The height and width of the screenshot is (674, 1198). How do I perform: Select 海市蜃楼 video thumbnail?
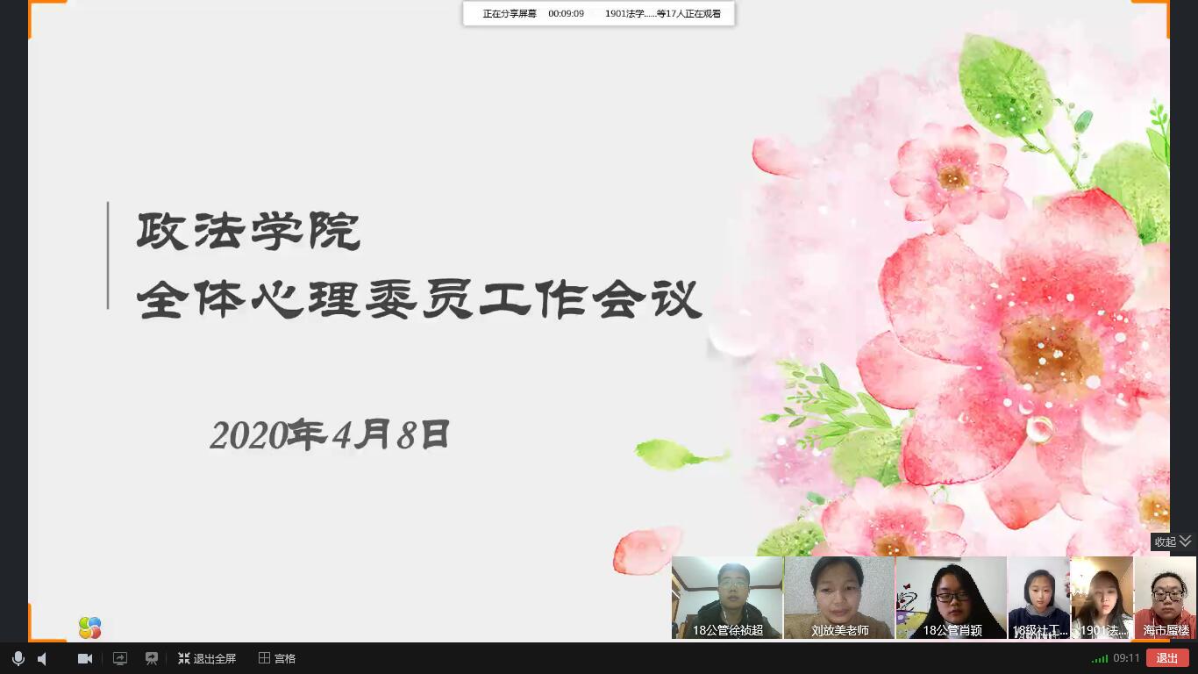coord(1166,598)
